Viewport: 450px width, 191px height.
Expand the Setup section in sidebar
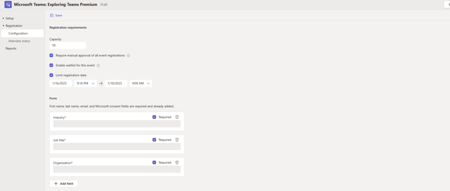[x=3, y=18]
